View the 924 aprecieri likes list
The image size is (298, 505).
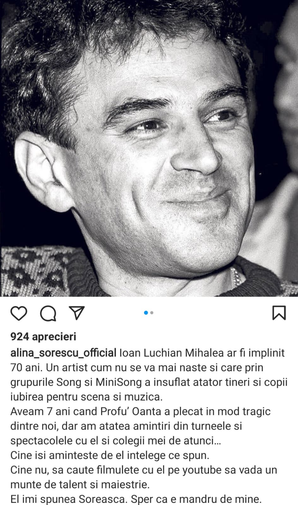point(43,336)
